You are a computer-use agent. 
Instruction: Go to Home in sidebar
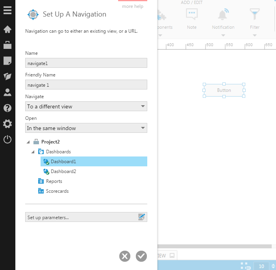pyautogui.click(x=7, y=29)
